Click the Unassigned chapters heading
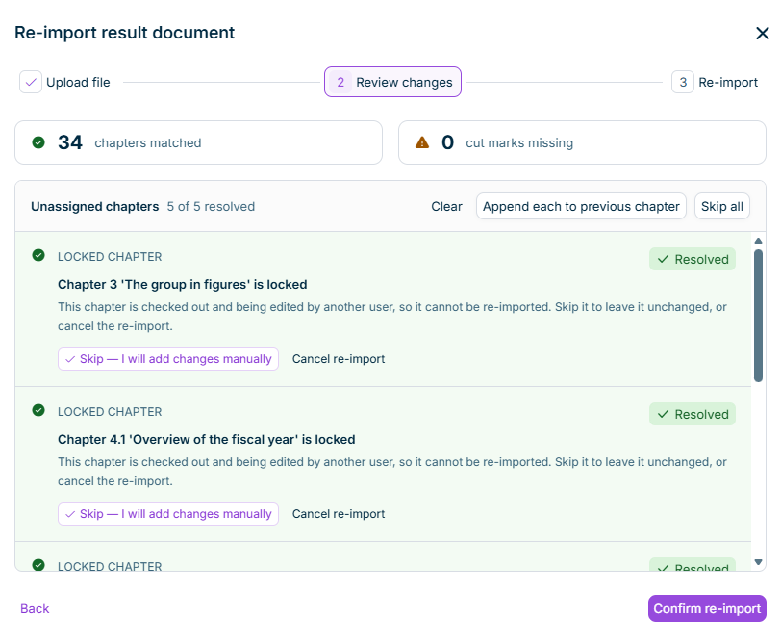 pos(94,206)
